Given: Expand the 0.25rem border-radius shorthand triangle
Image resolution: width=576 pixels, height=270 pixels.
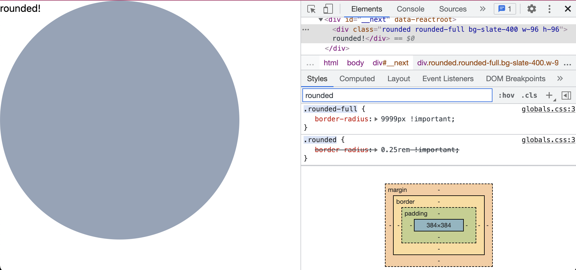Looking at the screenshot, I should click(376, 150).
